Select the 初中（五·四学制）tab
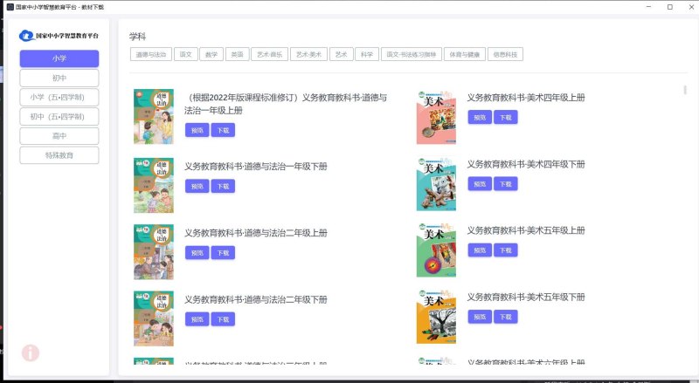The width and height of the screenshot is (699, 383). [59, 117]
